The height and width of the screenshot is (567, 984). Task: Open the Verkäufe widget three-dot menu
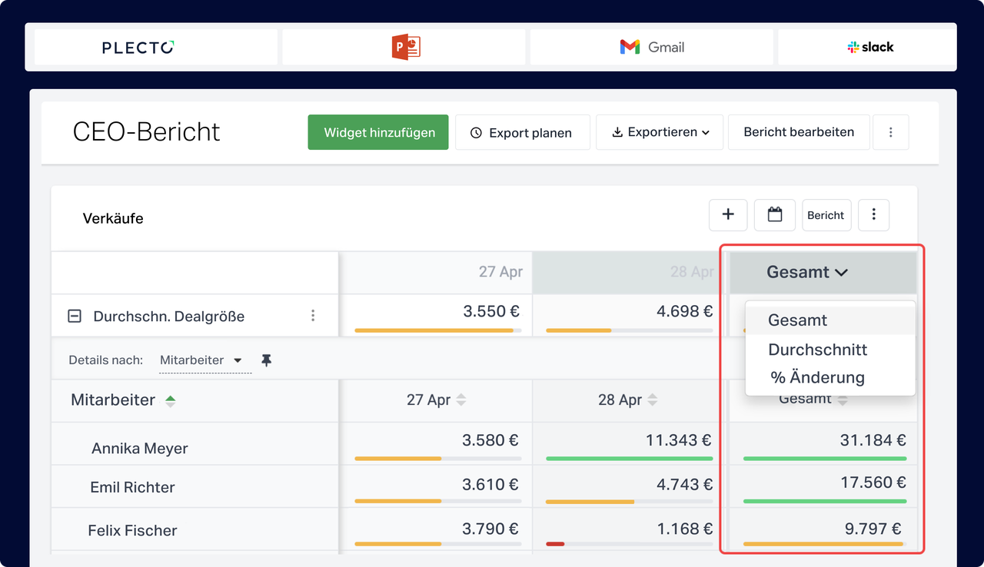874,215
